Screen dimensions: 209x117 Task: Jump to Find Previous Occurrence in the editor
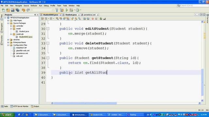61,19
